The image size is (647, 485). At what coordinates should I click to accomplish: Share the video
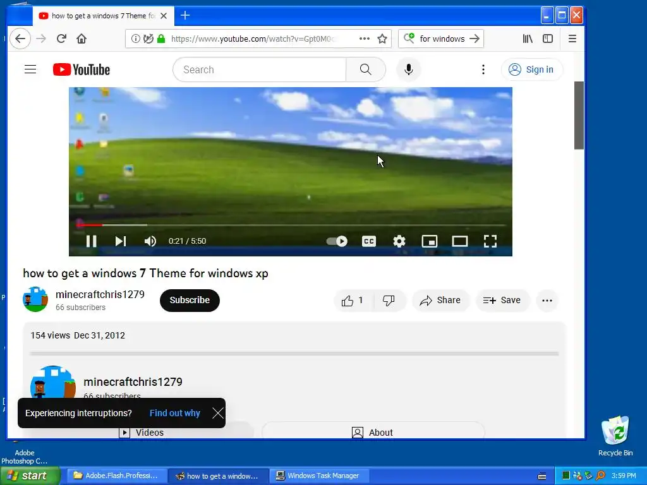pyautogui.click(x=440, y=300)
